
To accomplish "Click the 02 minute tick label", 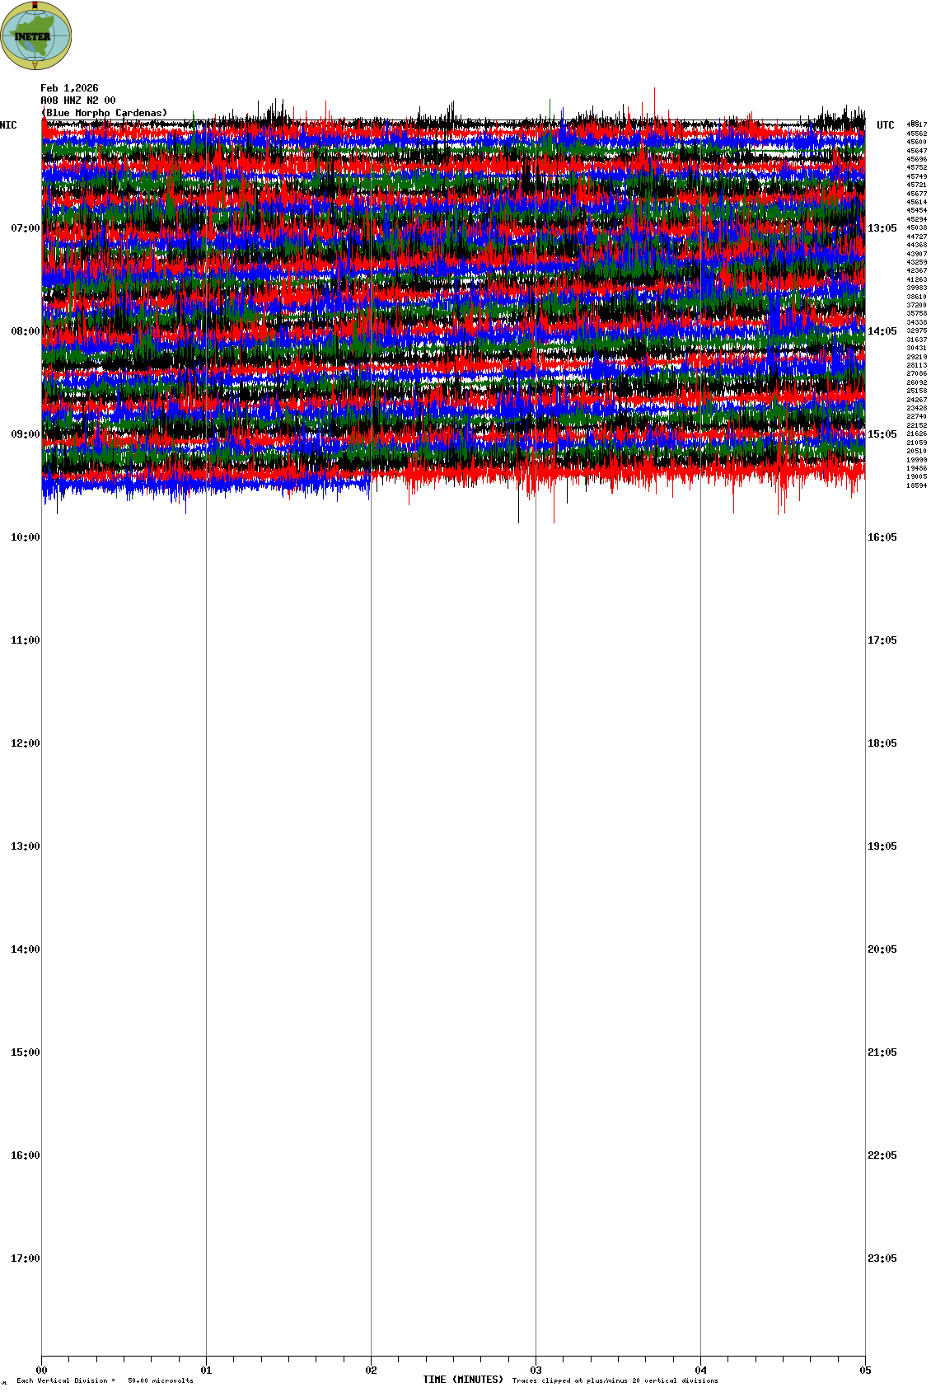I will (372, 1371).
